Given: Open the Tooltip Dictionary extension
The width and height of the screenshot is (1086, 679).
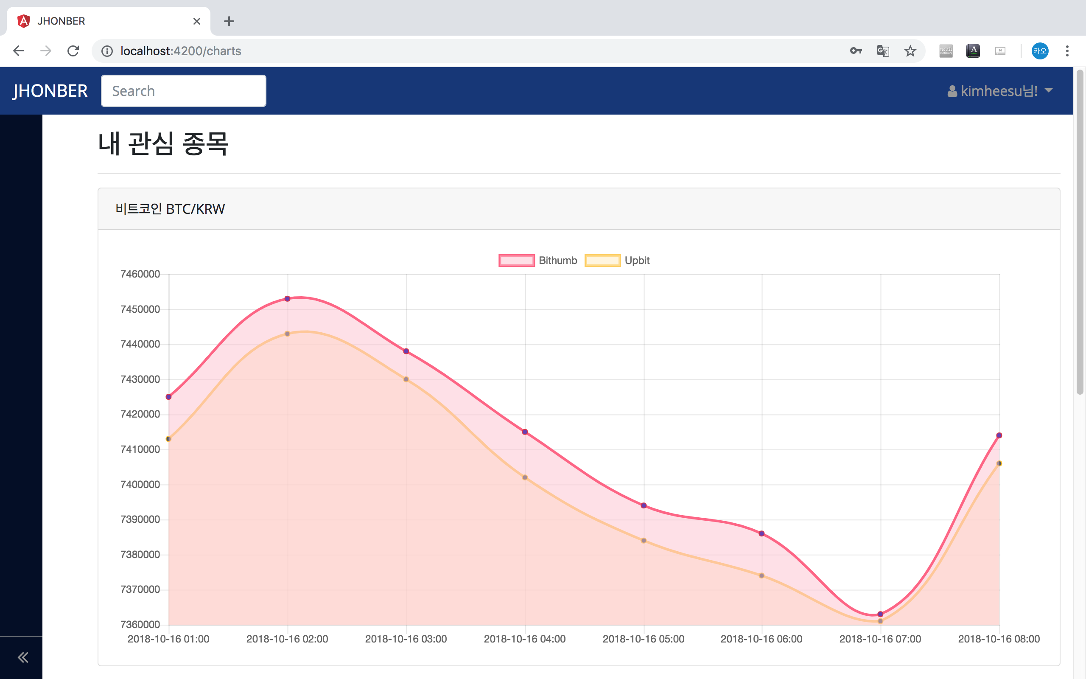Looking at the screenshot, I should pyautogui.click(x=946, y=51).
